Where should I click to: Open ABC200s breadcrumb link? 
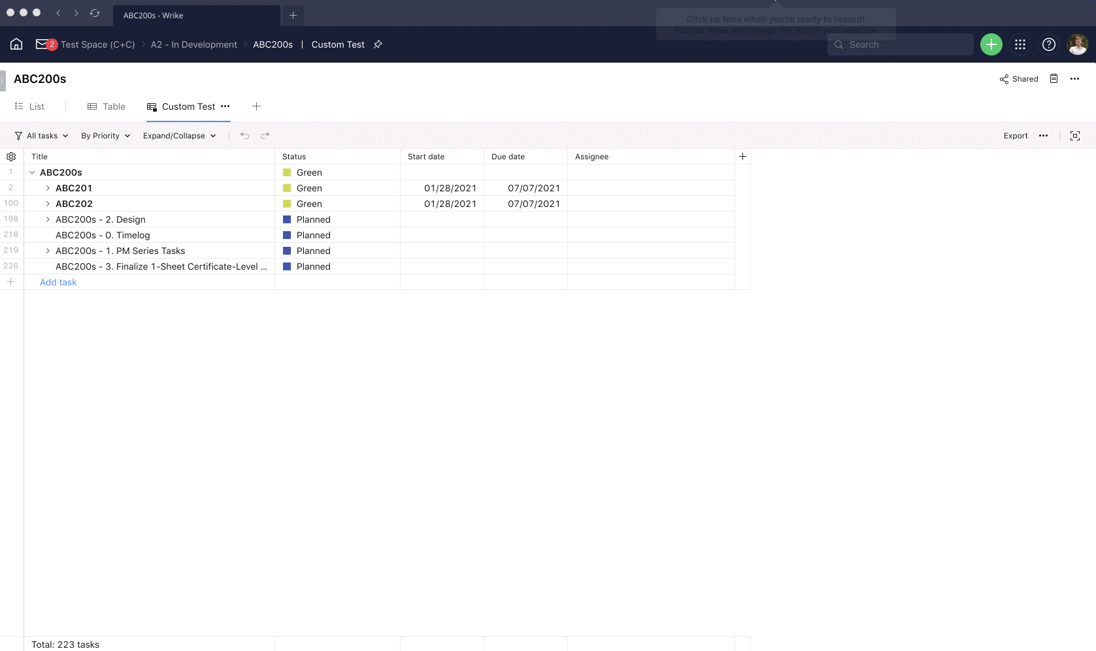click(273, 44)
